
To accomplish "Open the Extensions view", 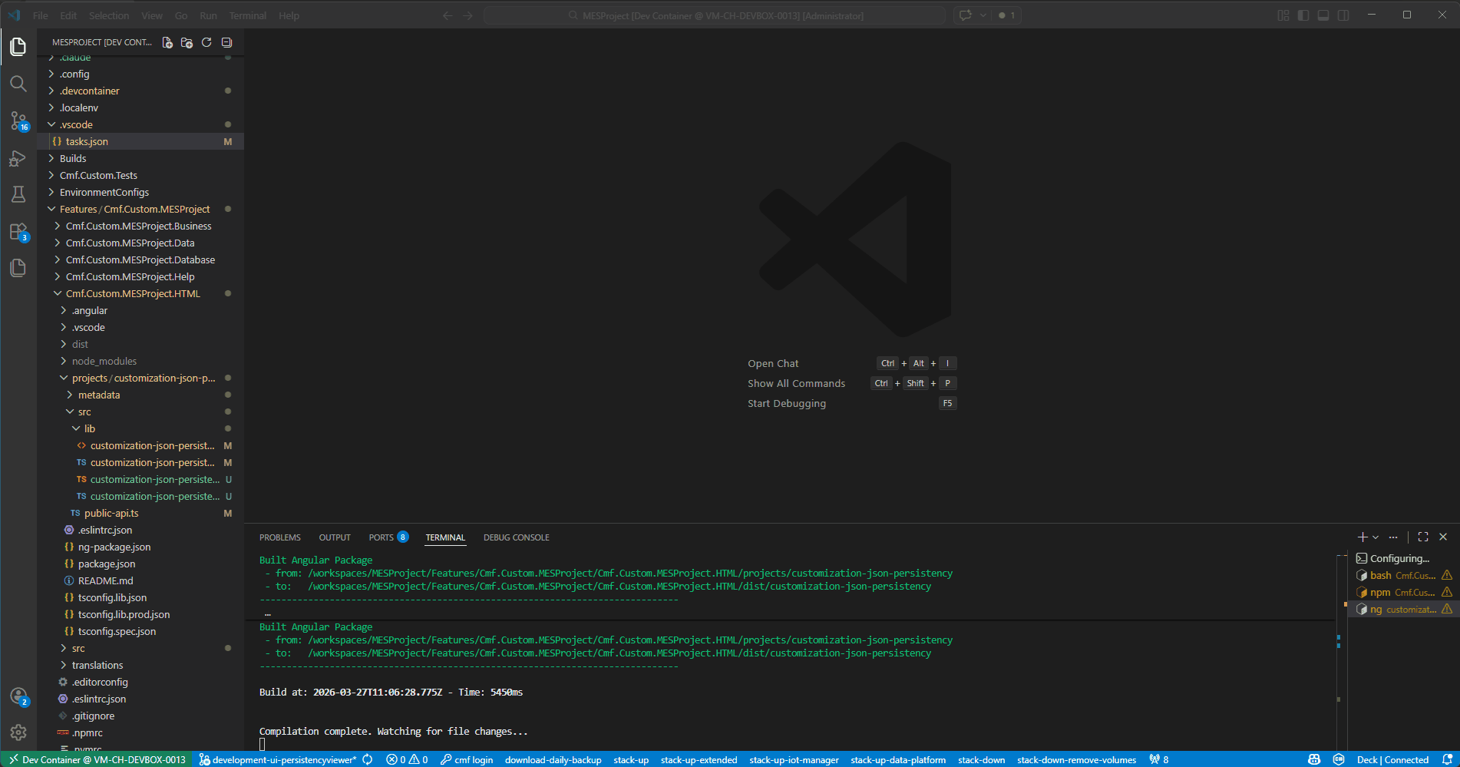I will coord(18,232).
